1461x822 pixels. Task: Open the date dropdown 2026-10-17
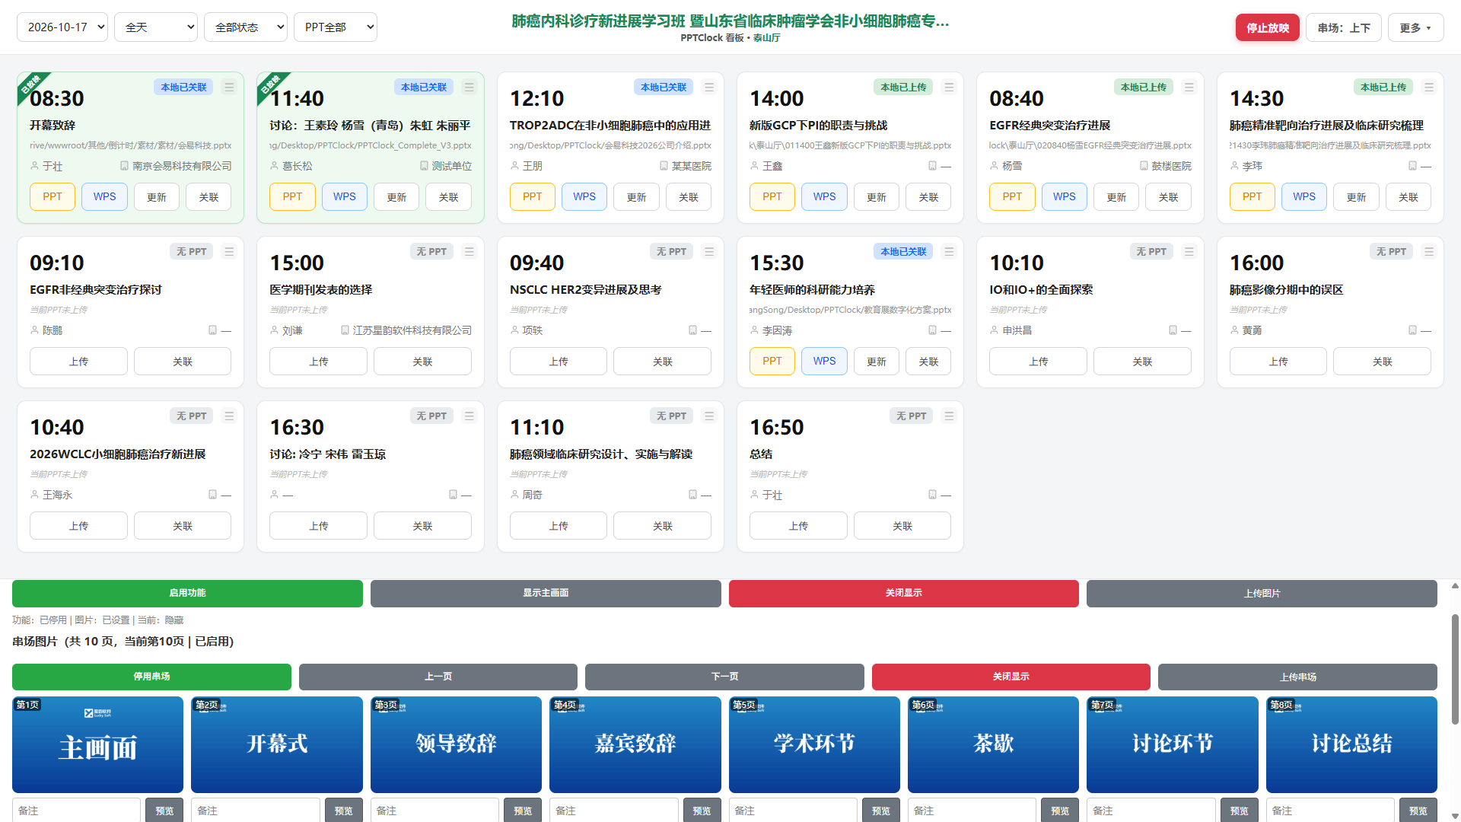tap(62, 27)
